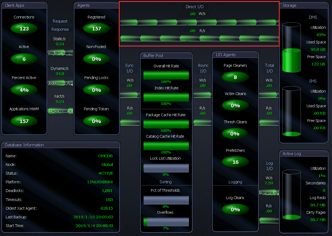The width and height of the screenshot is (332, 236).
Task: Click the Async I/O R/s arrow
Action: click(202, 122)
